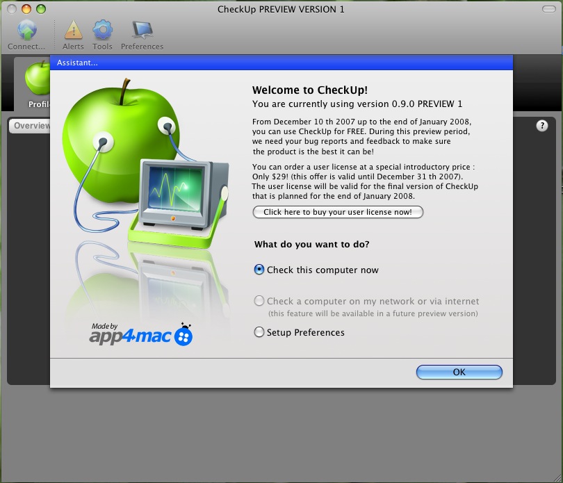Image resolution: width=563 pixels, height=483 pixels.
Task: Toggle toolbar with the pill button
Action: [x=548, y=9]
